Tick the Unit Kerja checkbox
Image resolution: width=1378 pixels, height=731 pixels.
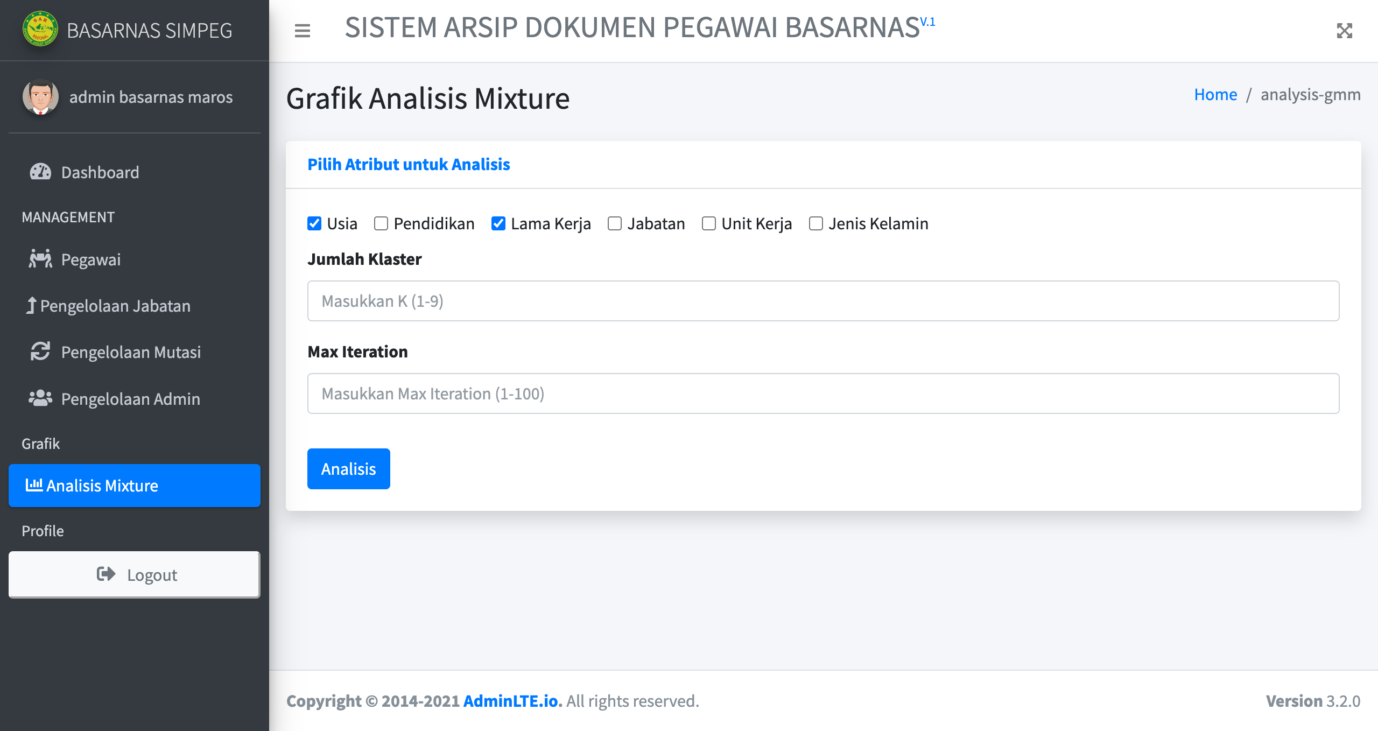[x=709, y=223]
